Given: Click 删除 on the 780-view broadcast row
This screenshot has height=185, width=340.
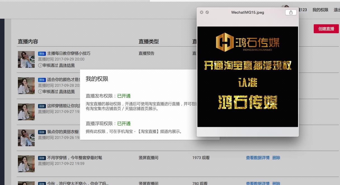Looking at the screenshot, I should click(276, 183).
